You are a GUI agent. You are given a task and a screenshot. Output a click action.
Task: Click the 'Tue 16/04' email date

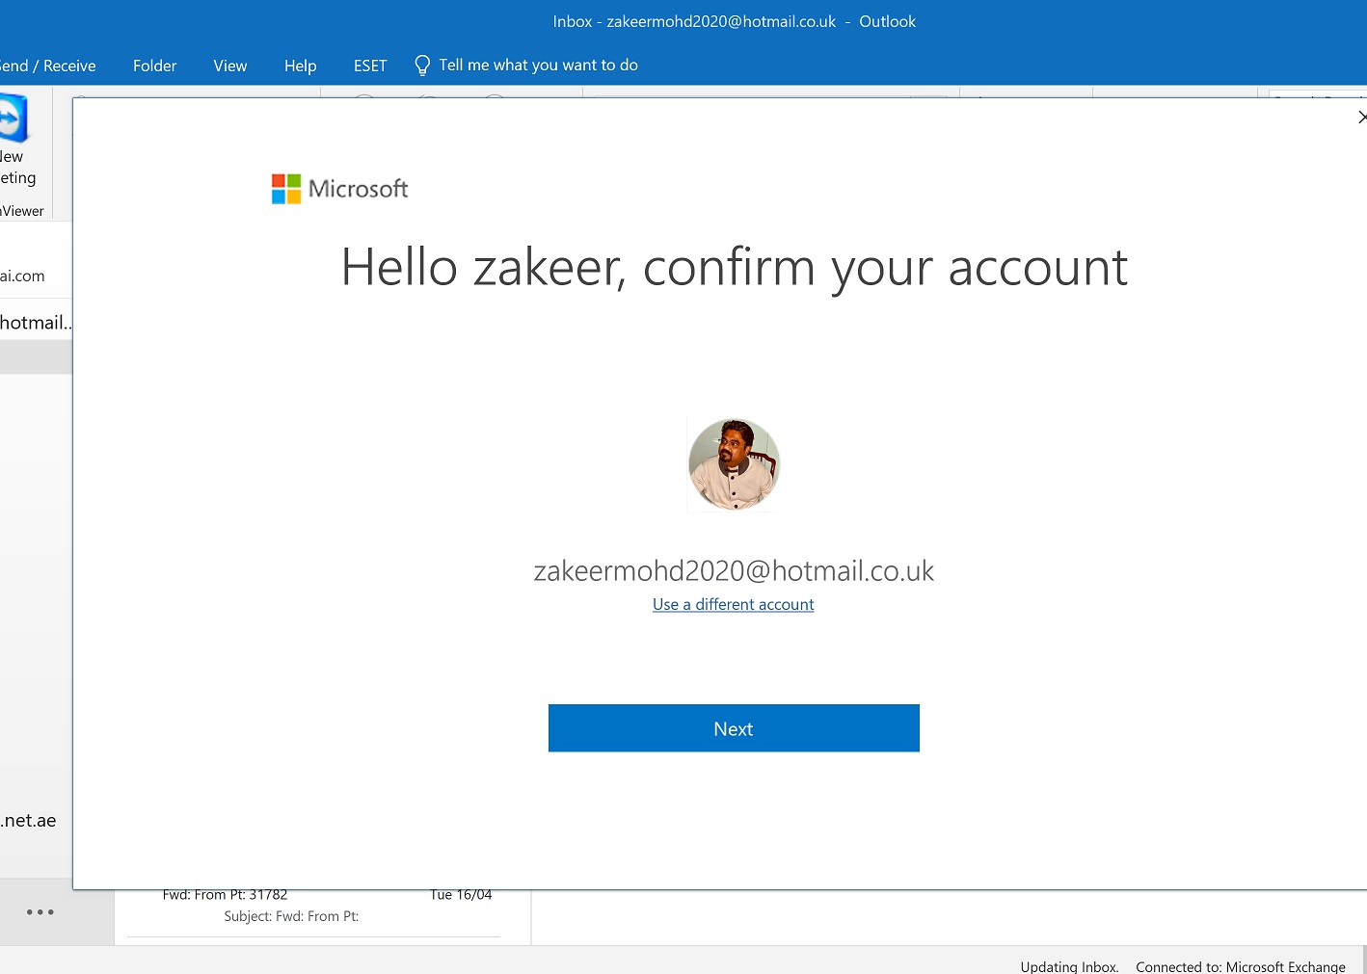[461, 895]
